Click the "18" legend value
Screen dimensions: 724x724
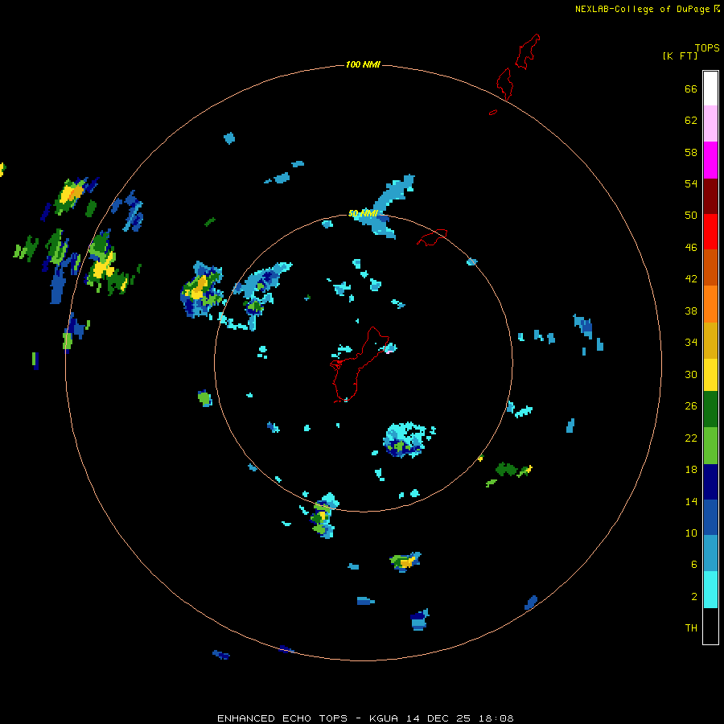pyautogui.click(x=691, y=470)
